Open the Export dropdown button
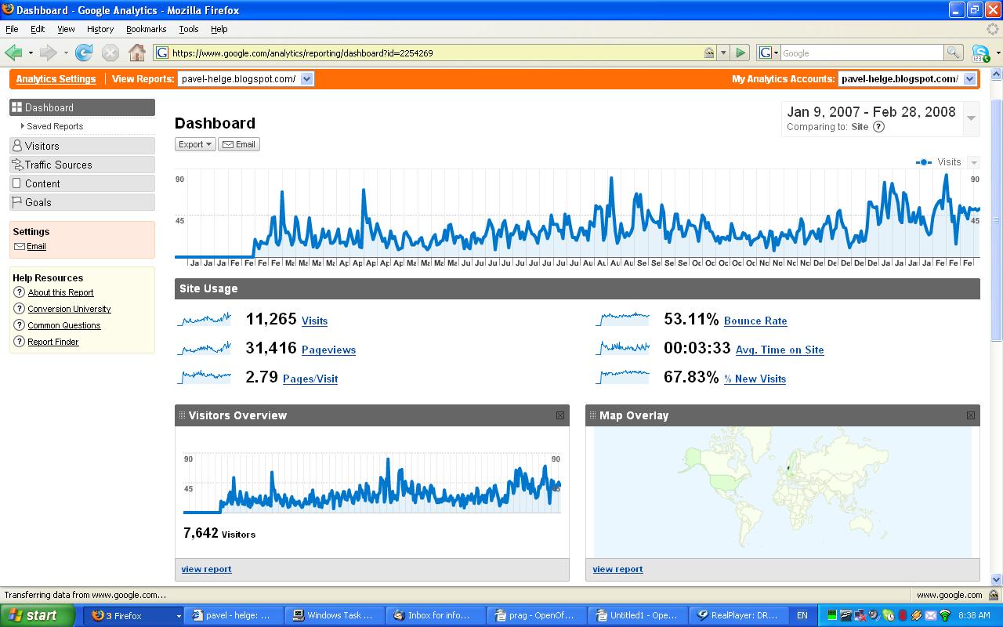Viewport: 1003px width, 627px height. coord(195,144)
